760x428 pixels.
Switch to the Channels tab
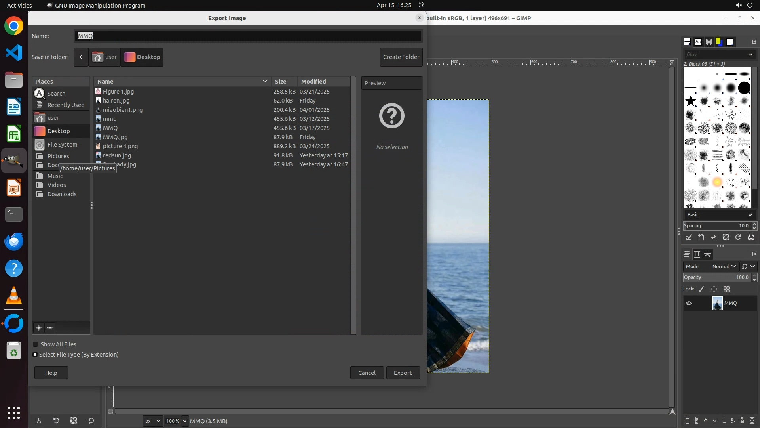click(697, 254)
